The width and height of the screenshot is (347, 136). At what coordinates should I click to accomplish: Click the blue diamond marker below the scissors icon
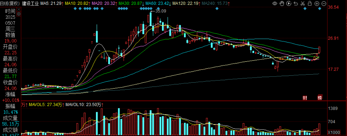click(305, 9)
